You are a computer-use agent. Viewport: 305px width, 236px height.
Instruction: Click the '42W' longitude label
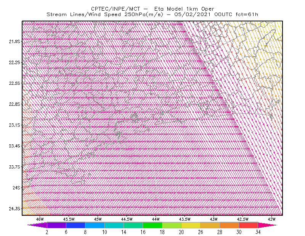pos(272,219)
